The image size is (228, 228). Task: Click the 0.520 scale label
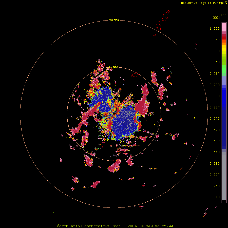point(215,130)
